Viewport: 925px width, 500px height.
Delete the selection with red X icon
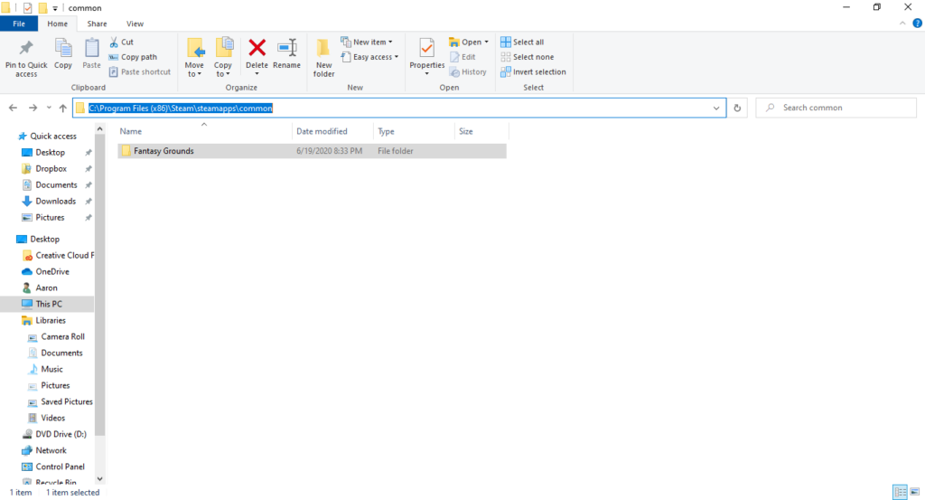(x=257, y=48)
